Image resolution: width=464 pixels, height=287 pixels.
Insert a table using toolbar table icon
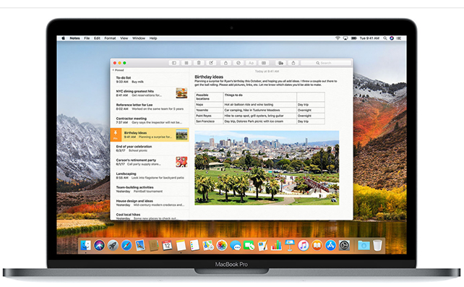[263, 63]
